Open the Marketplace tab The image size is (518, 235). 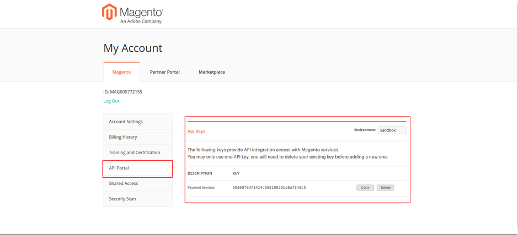click(212, 72)
